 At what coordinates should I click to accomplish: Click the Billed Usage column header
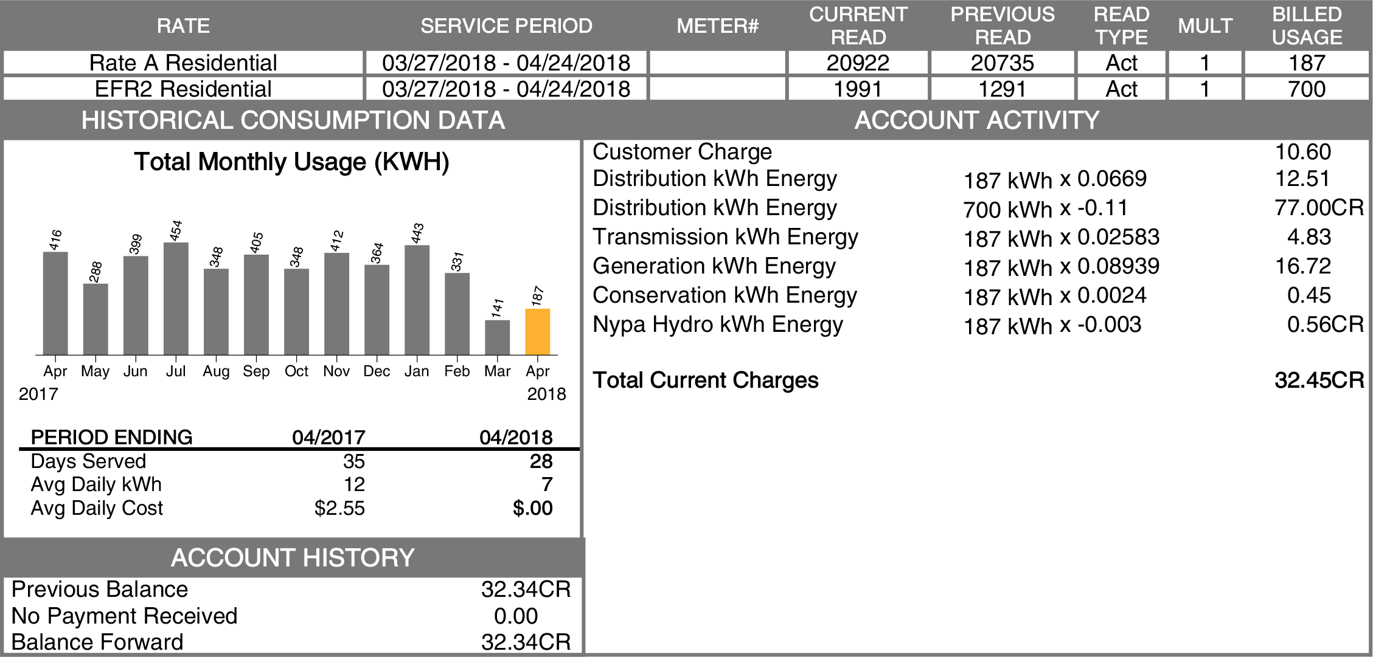[x=1306, y=26]
